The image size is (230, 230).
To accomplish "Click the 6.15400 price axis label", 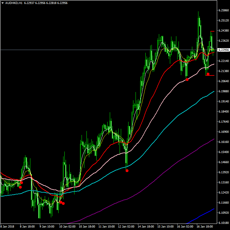I will click(224, 152).
